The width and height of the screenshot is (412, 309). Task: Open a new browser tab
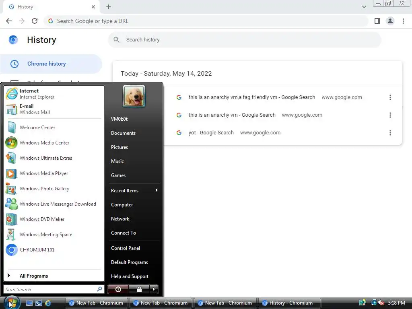click(x=109, y=7)
